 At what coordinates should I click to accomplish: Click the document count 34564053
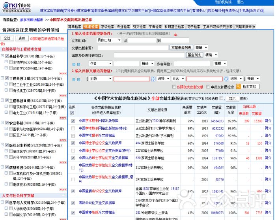(217, 121)
